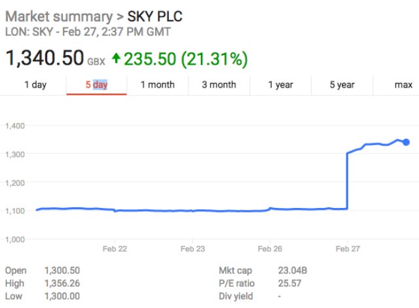This screenshot has width=419, height=308.
Task: Click the Feb 27 date marker
Action: pyautogui.click(x=347, y=249)
